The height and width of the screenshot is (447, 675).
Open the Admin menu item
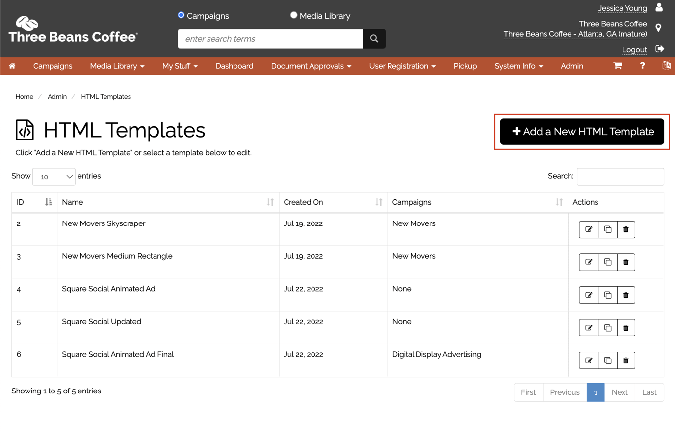(571, 66)
